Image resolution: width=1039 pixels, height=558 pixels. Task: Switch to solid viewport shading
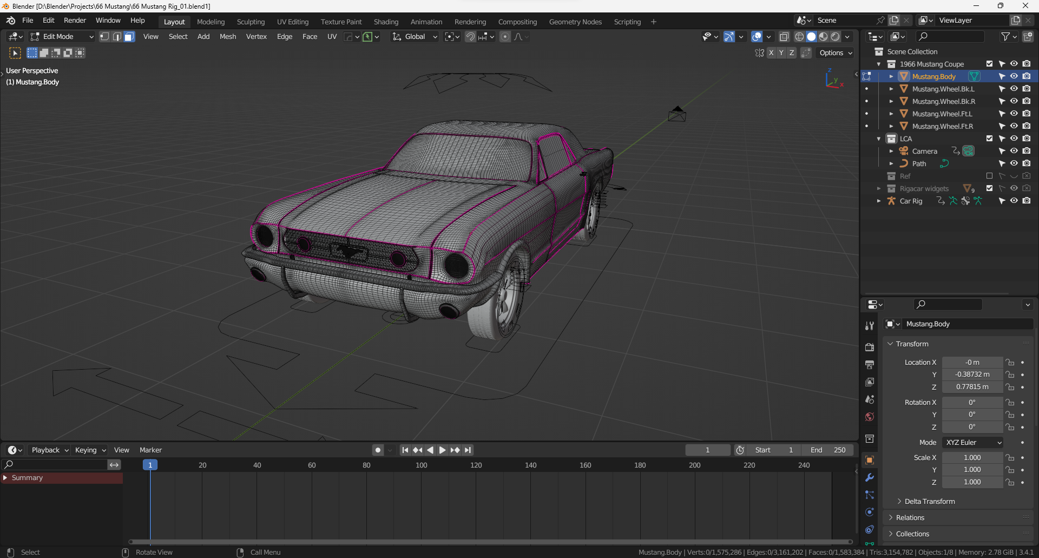pyautogui.click(x=811, y=37)
